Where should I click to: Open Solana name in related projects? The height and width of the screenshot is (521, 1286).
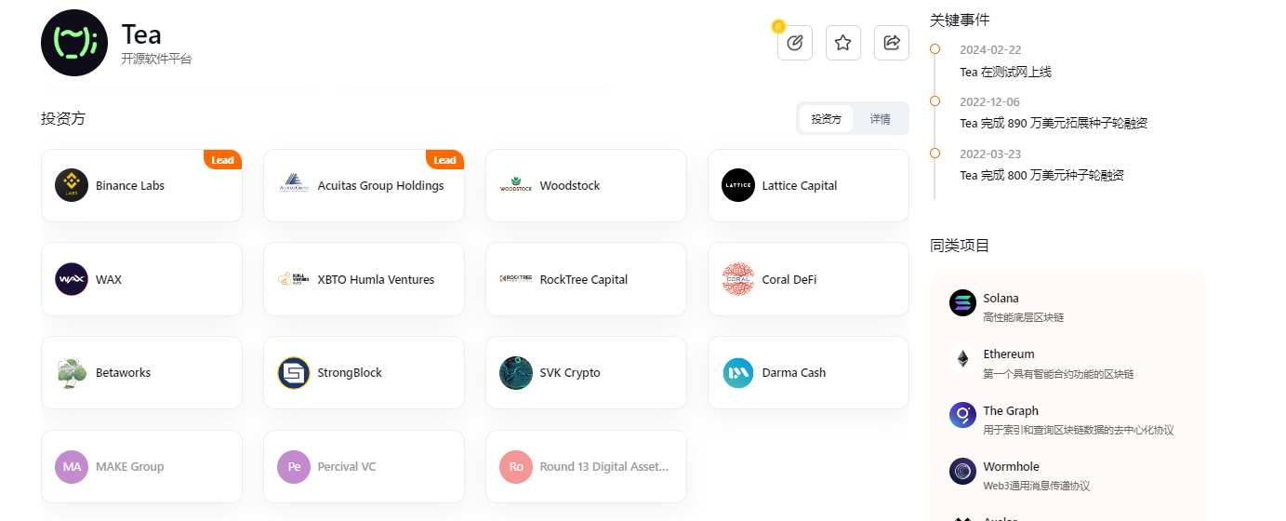coord(1001,298)
